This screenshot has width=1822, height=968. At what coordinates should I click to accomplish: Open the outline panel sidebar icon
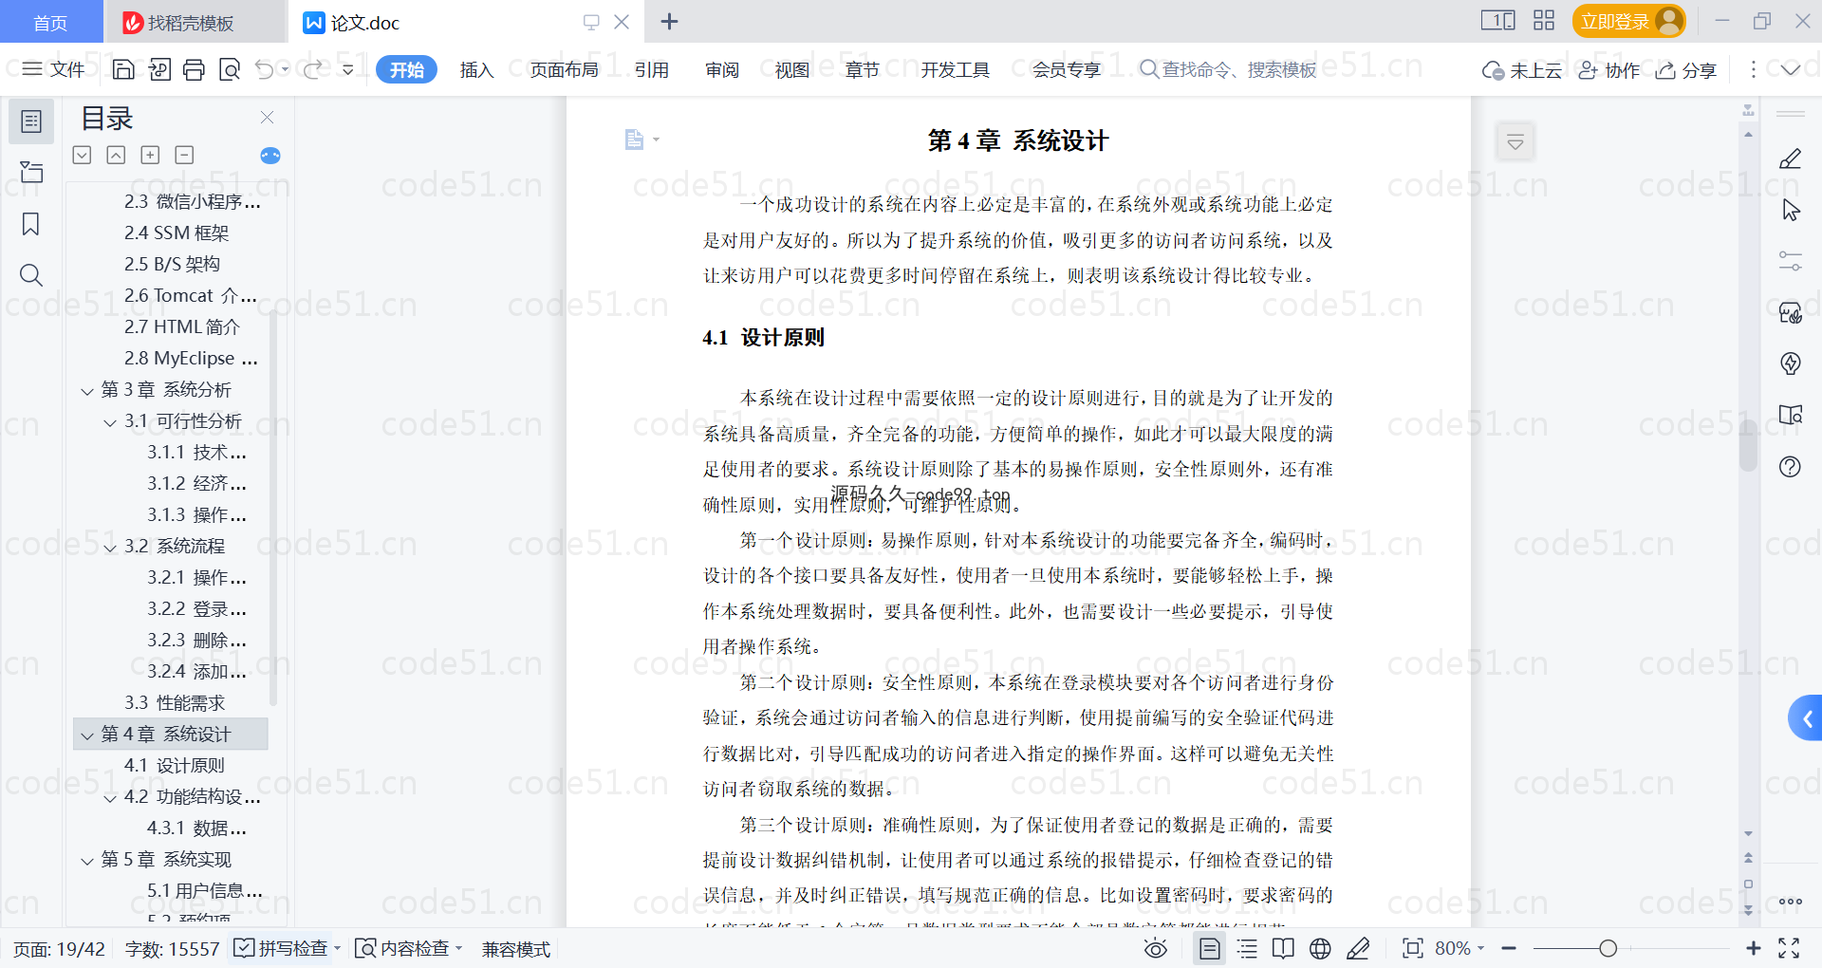click(31, 121)
